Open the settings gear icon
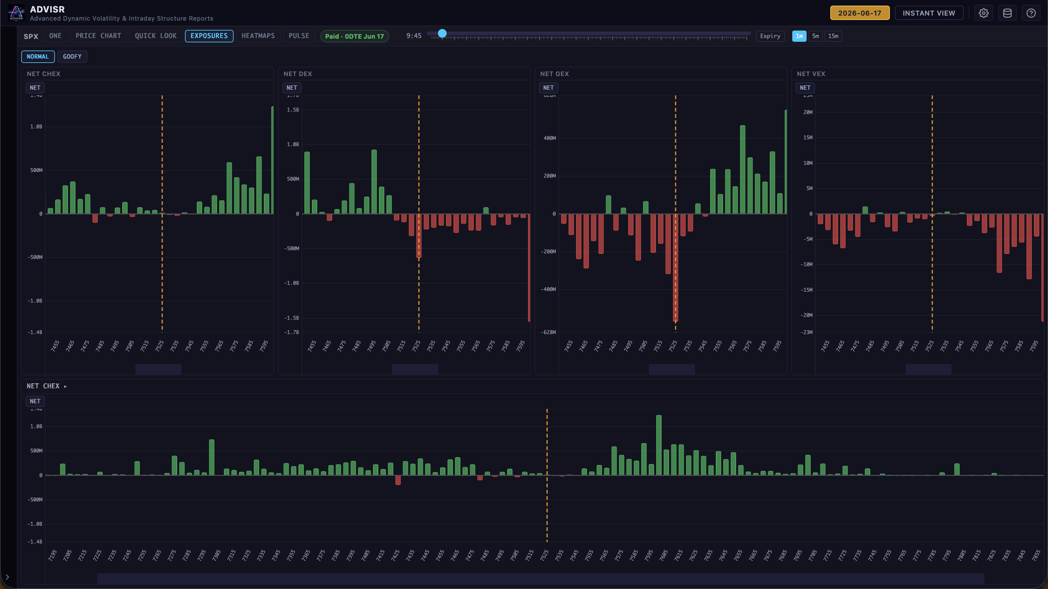 tap(983, 13)
